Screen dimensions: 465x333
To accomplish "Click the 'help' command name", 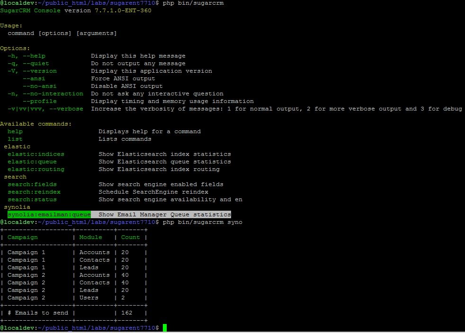I will click(x=15, y=131).
